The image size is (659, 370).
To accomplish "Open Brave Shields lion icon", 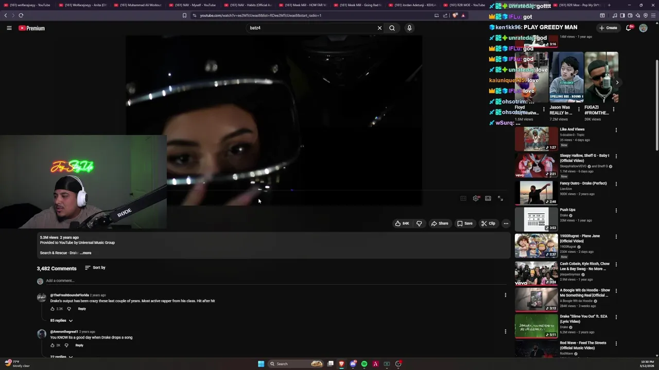I will [455, 15].
